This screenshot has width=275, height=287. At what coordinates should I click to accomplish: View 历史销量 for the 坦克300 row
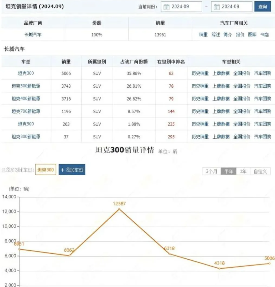[200, 74]
